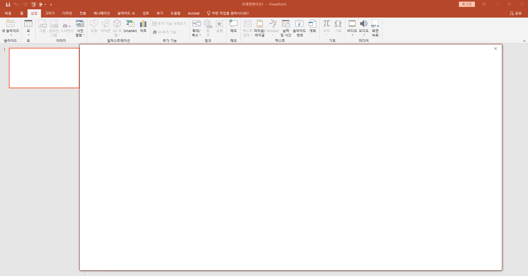Open the Table (표) insert menu
The height and width of the screenshot is (276, 528).
28,28
